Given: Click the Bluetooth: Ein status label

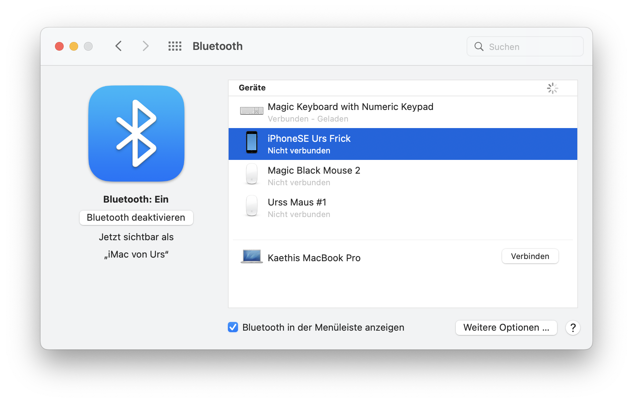Looking at the screenshot, I should click(136, 199).
